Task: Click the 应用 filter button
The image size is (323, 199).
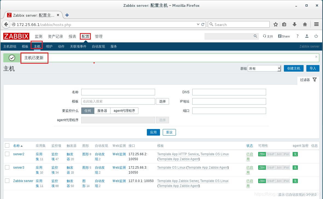Action: (x=153, y=132)
